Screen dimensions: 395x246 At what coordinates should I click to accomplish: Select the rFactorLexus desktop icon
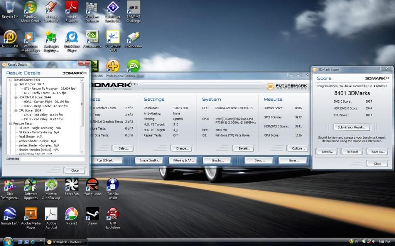coord(92,187)
